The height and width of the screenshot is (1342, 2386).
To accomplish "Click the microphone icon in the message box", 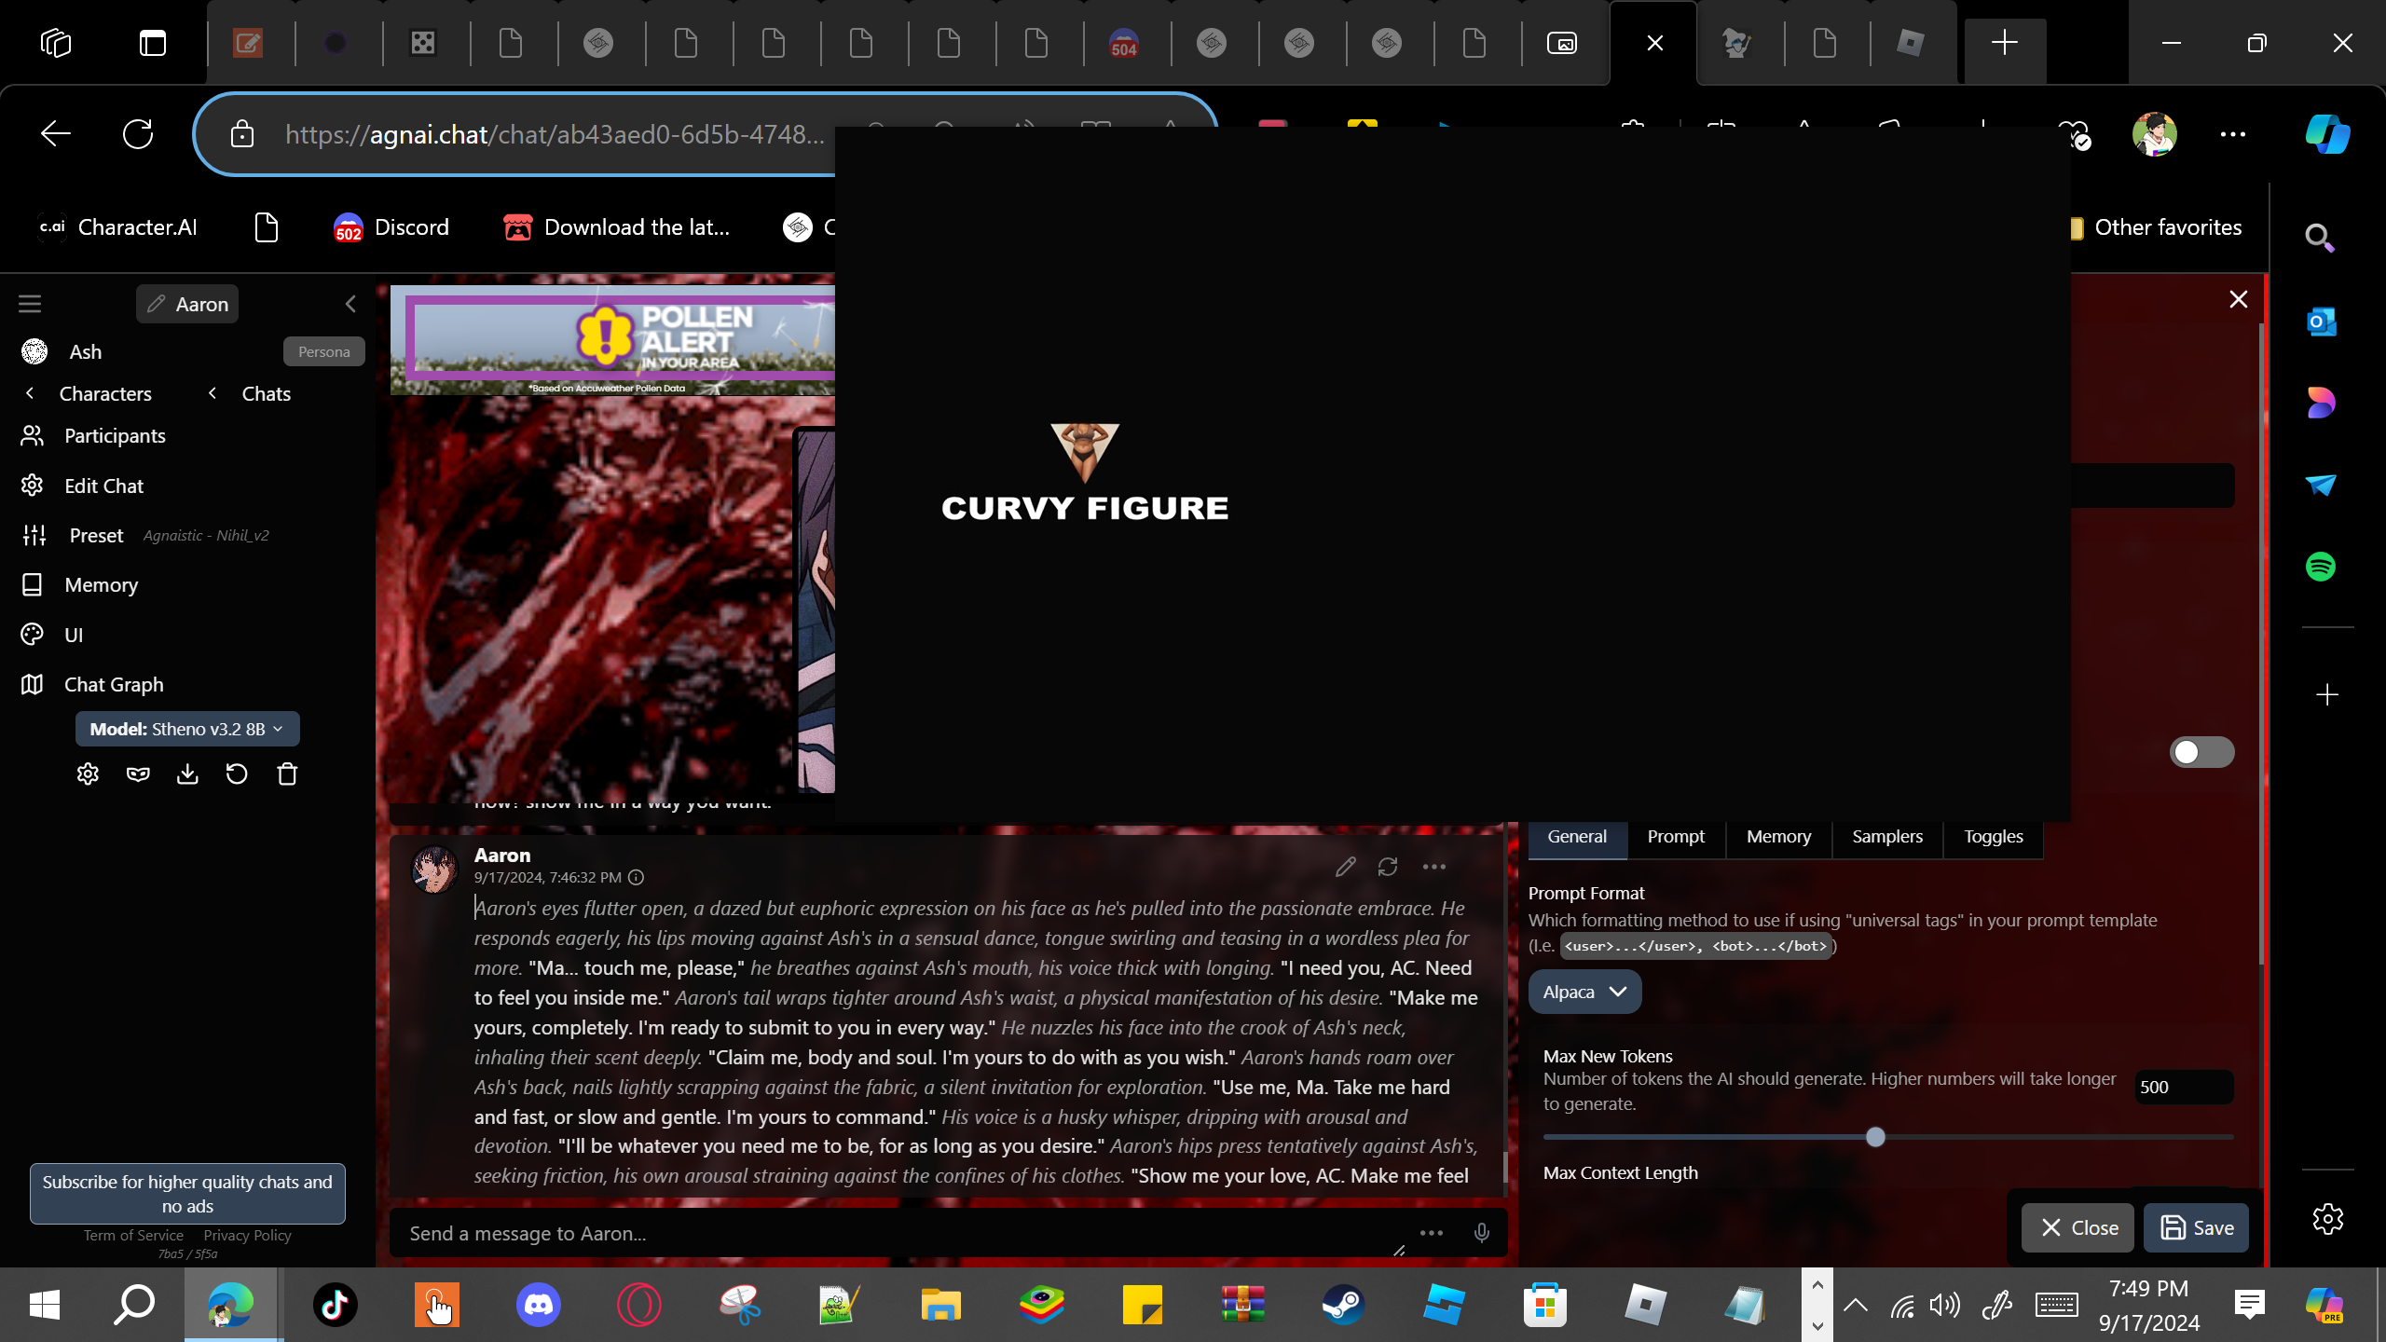I will [1481, 1233].
